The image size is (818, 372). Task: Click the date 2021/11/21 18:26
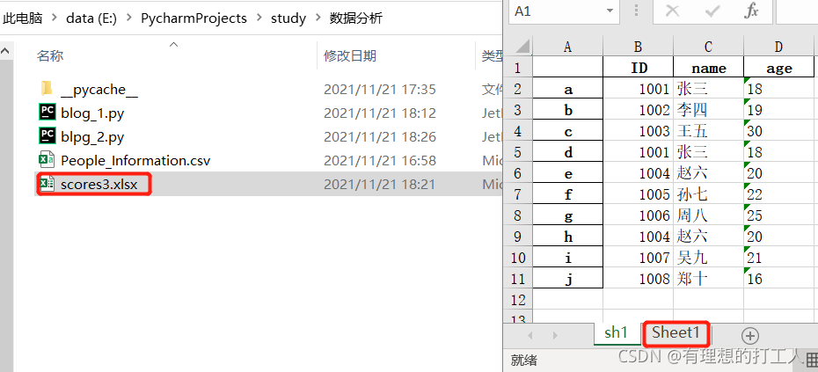coord(380,136)
